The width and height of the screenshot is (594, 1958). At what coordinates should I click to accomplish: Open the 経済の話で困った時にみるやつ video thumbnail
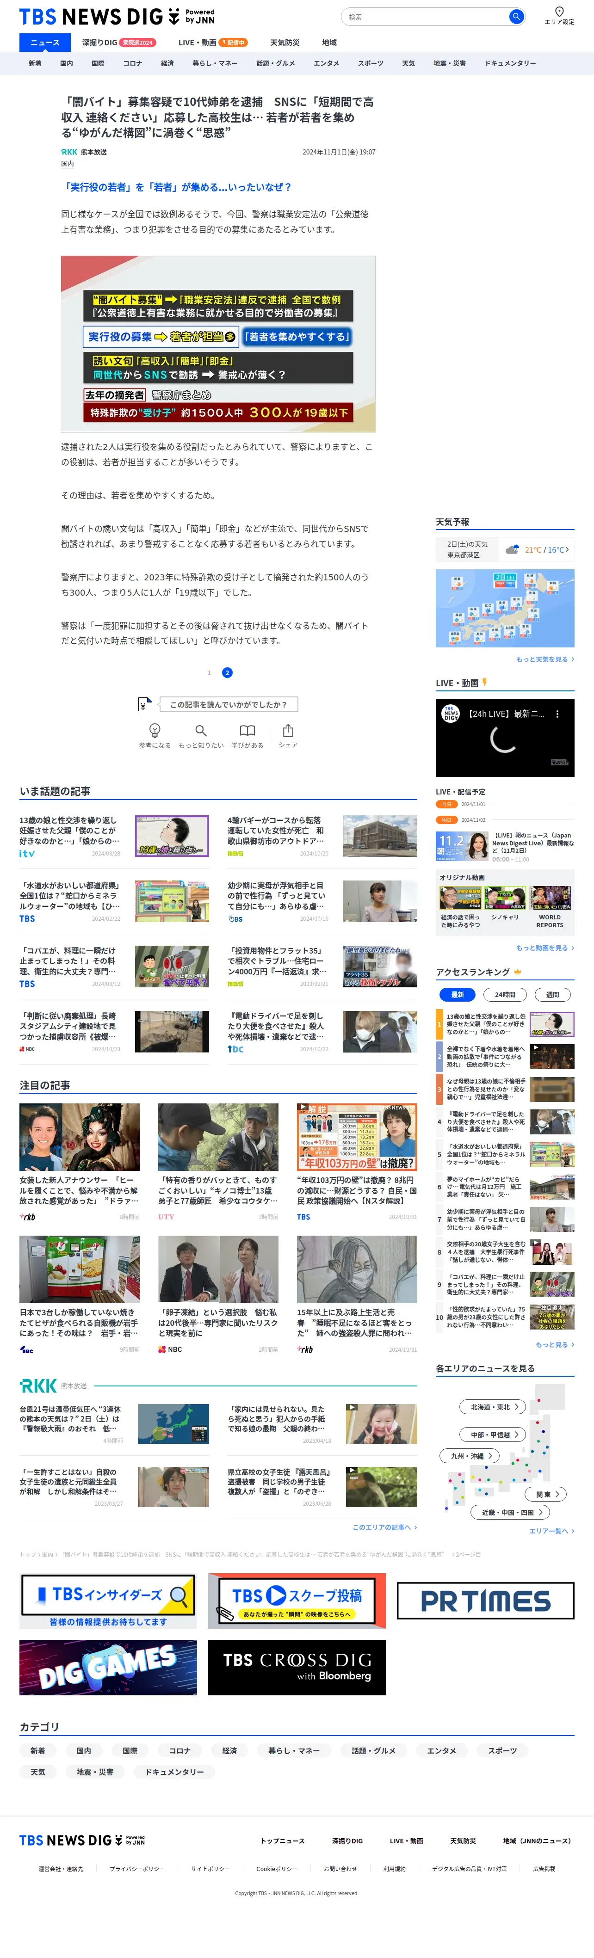click(x=460, y=899)
